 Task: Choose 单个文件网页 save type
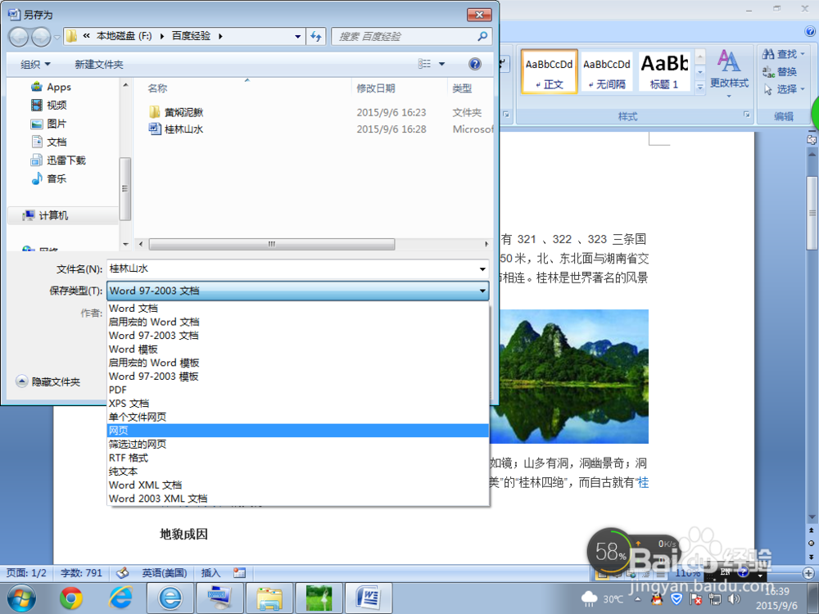coord(298,417)
